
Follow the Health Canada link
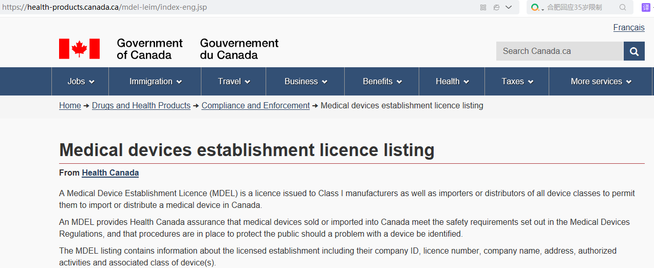click(x=110, y=173)
